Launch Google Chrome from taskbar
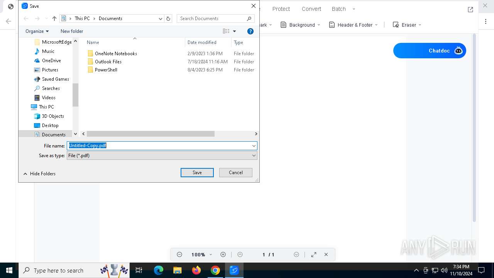The height and width of the screenshot is (278, 494). (215, 270)
